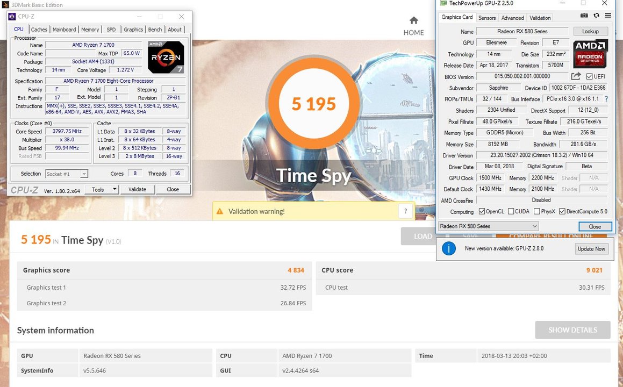Click the Driver Version field in GPU-Z

[x=541, y=155]
